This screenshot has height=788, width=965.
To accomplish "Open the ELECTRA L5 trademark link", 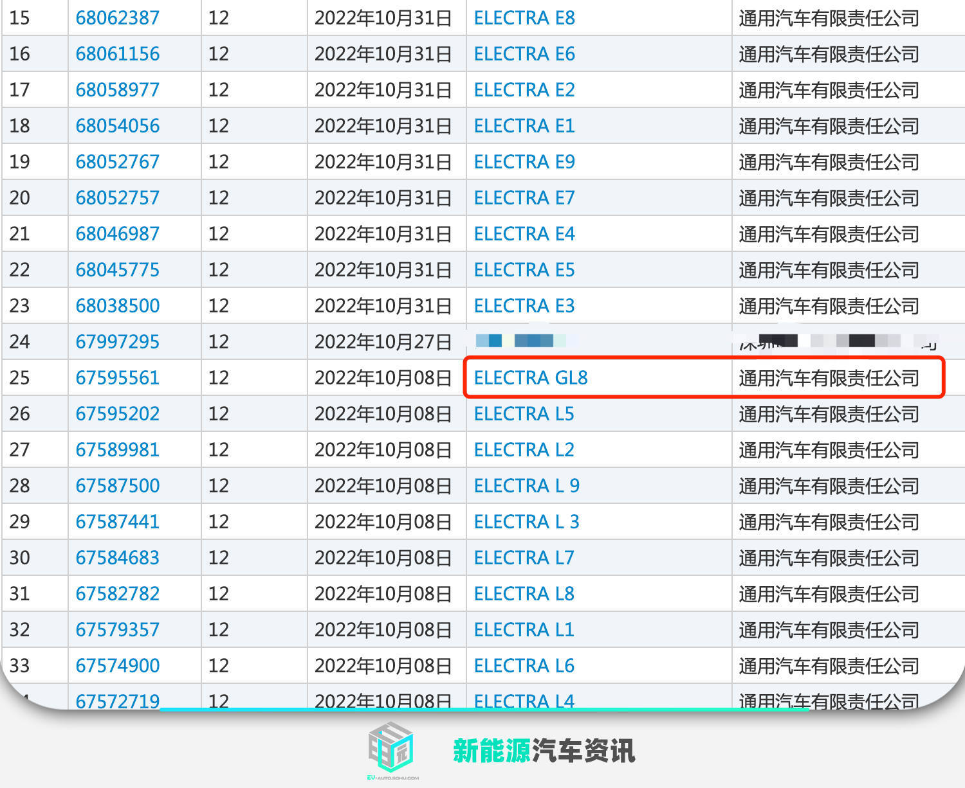I will click(x=524, y=414).
